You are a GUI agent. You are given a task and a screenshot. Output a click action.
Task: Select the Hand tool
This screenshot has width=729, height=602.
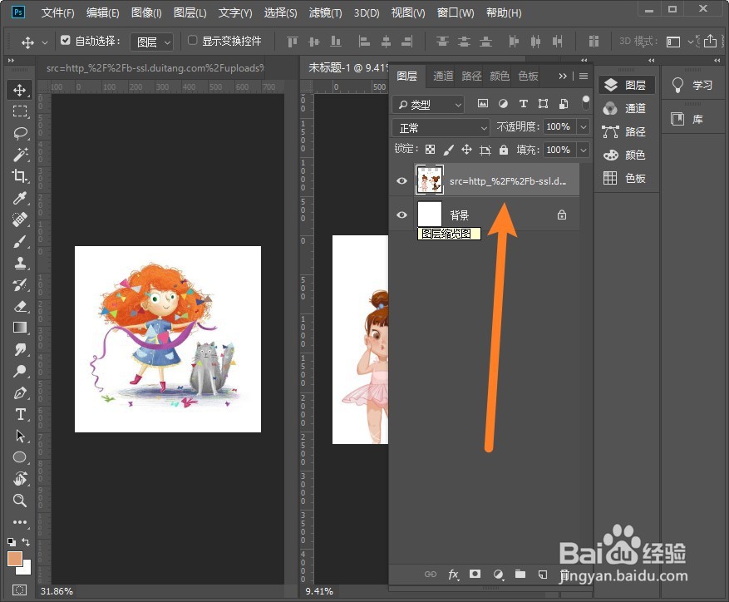pos(19,479)
